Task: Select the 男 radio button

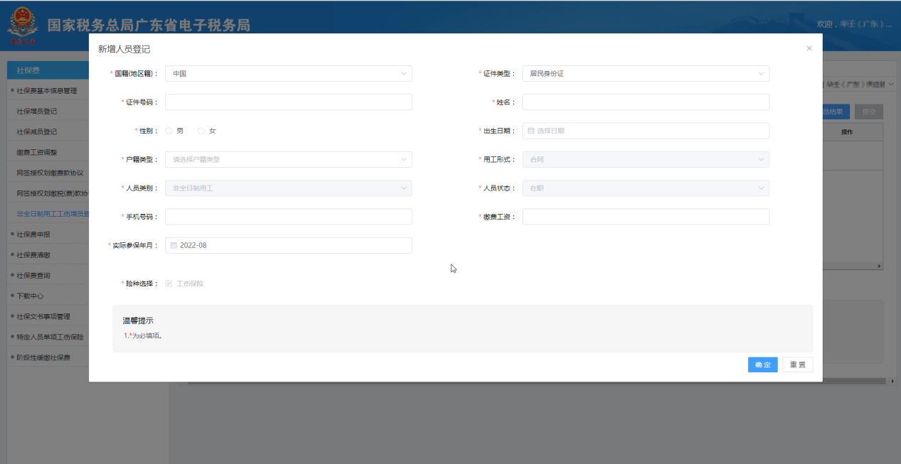Action: 169,131
